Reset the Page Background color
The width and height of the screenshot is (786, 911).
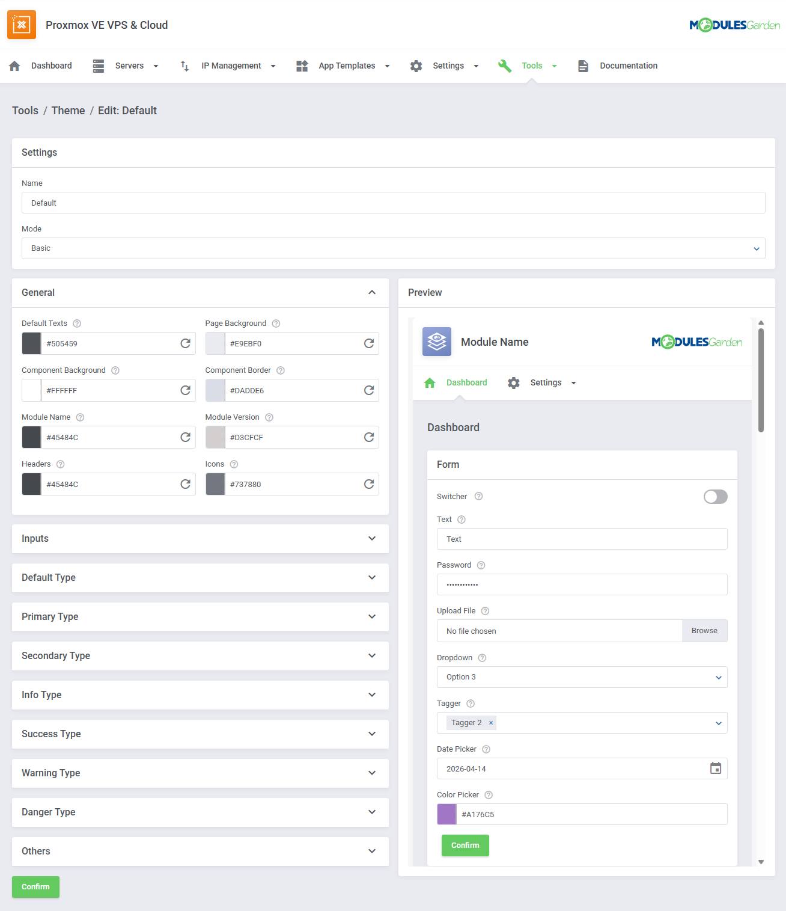[369, 343]
